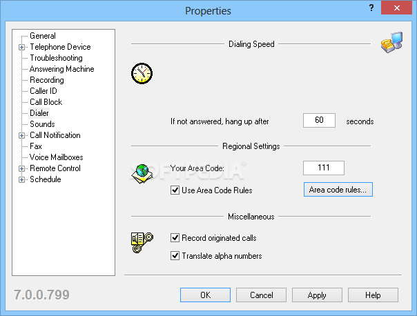Viewport: 417px width, 316px height.
Task: Expand the Schedule tree node
Action: click(22, 179)
